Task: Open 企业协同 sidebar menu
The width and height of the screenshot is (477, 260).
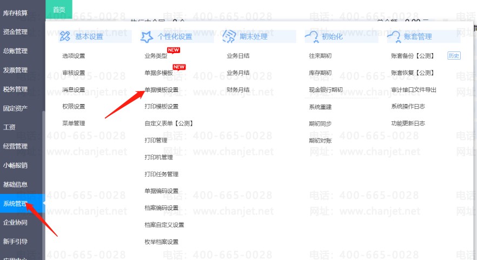Action: click(x=15, y=223)
